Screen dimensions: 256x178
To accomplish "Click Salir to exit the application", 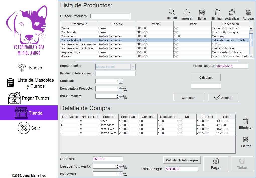I will point(29,128).
